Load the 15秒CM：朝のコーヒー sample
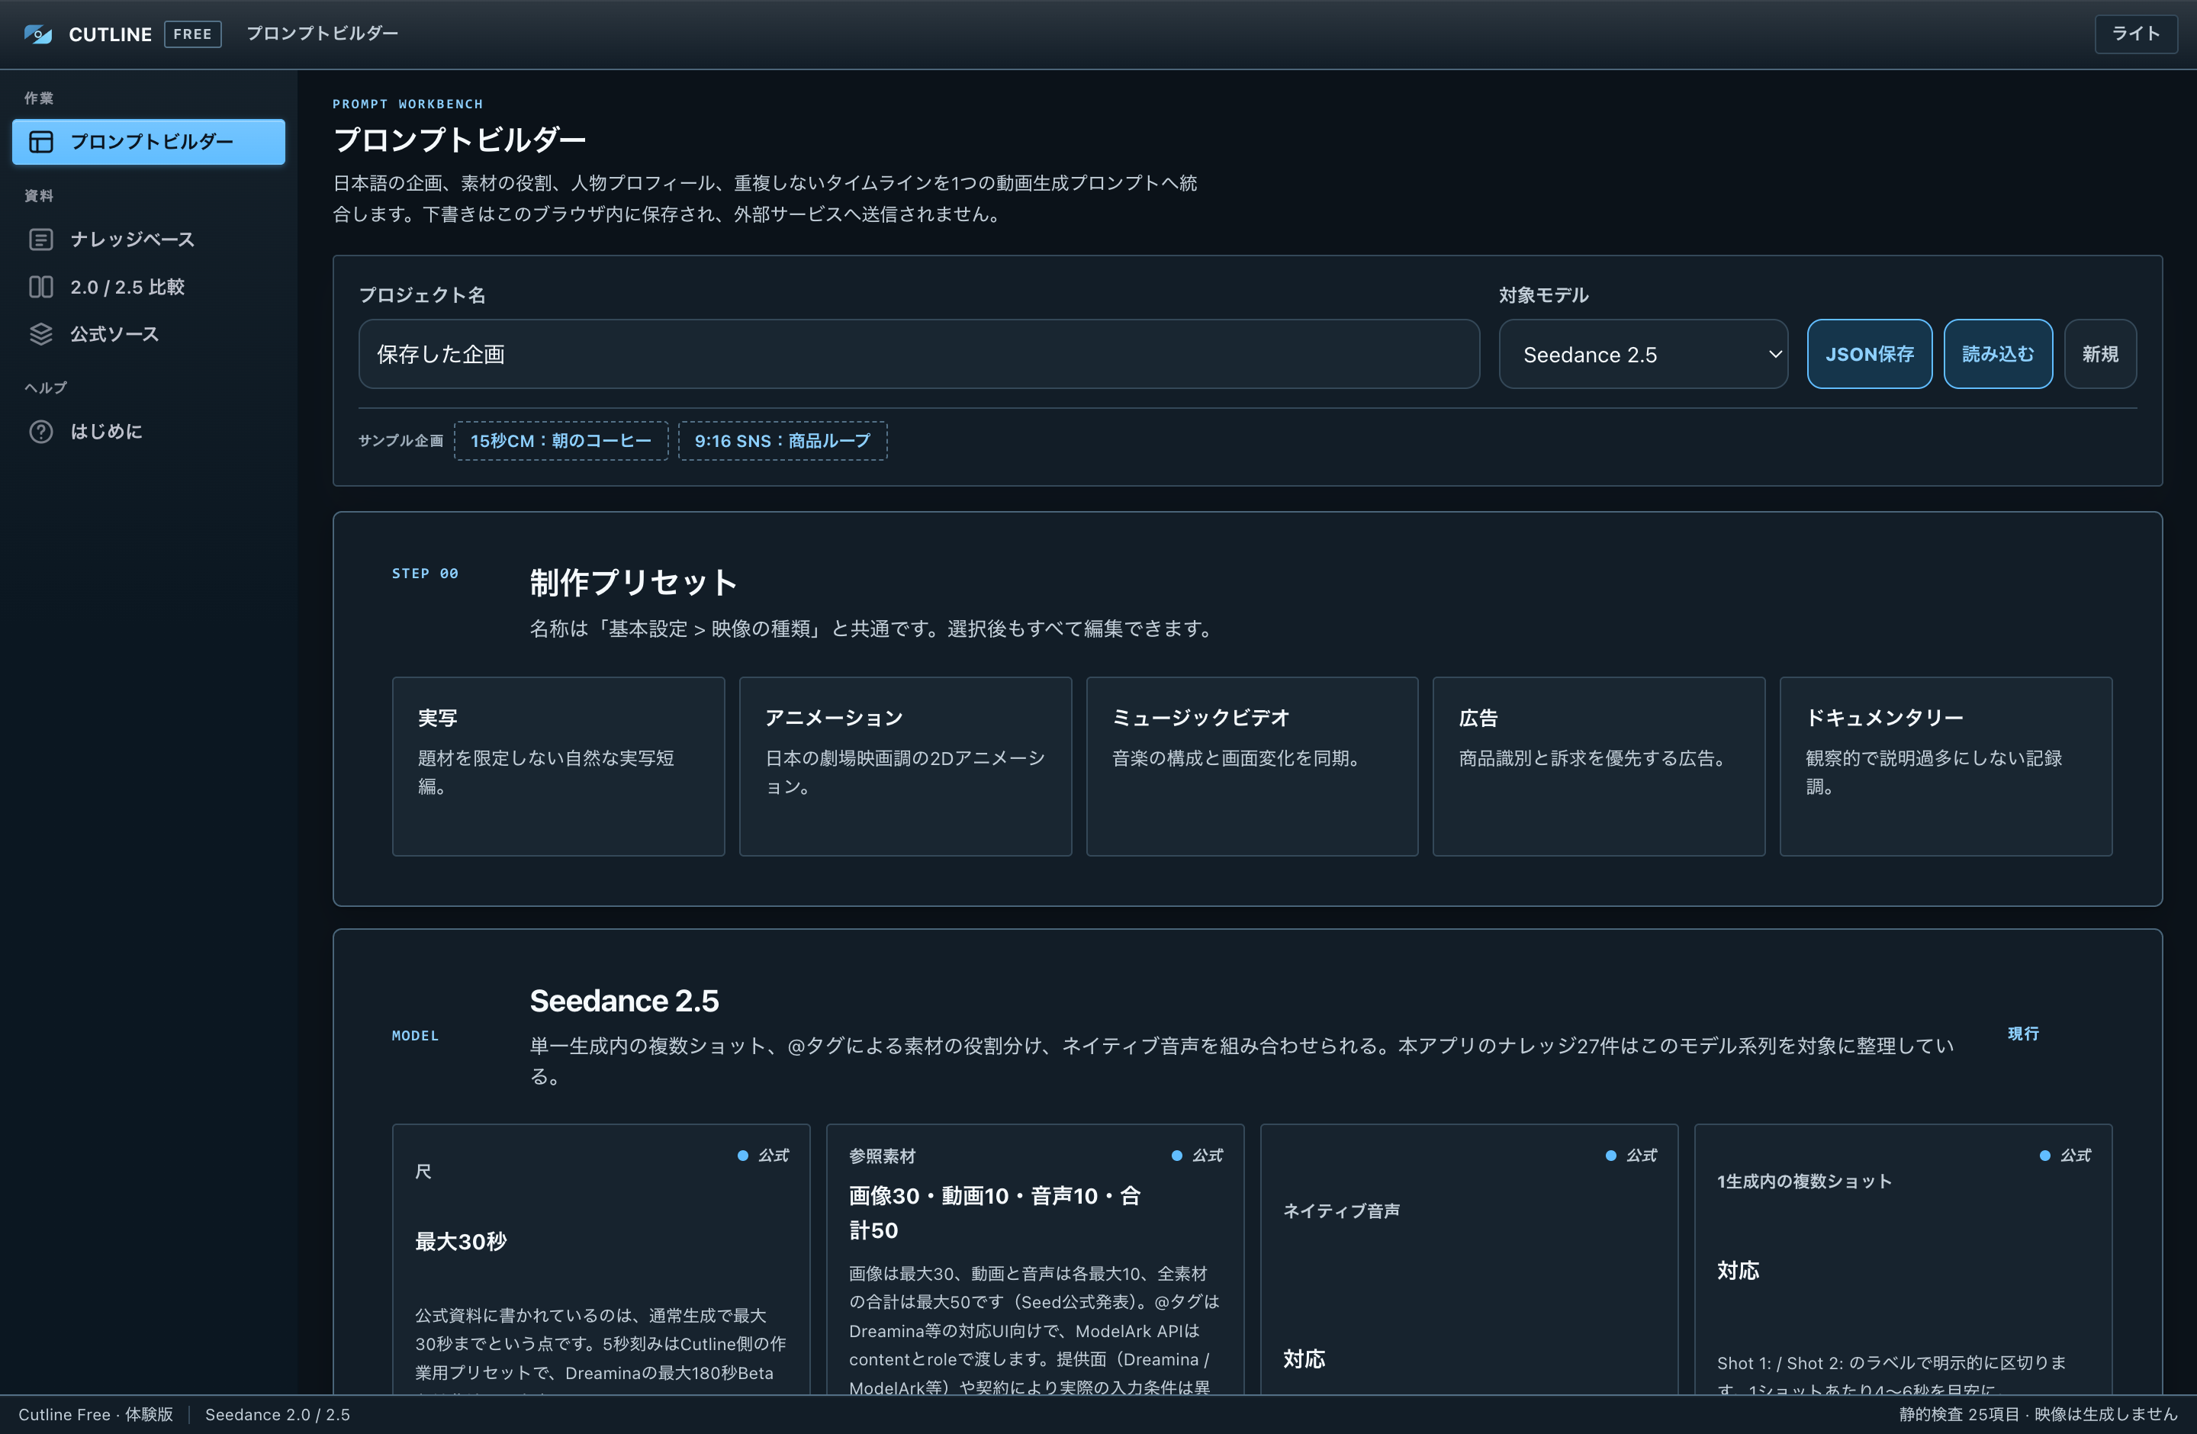 tap(561, 441)
